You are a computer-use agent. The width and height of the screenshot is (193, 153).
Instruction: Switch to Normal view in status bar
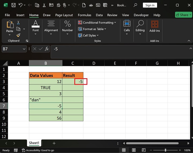124,150
